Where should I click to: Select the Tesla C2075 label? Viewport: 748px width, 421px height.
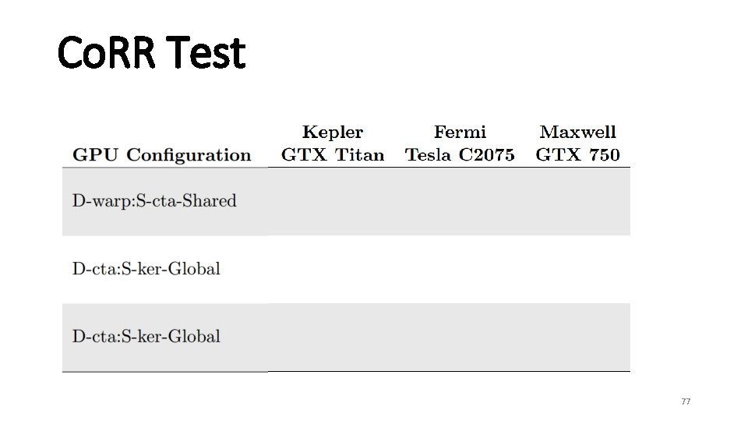click(460, 154)
